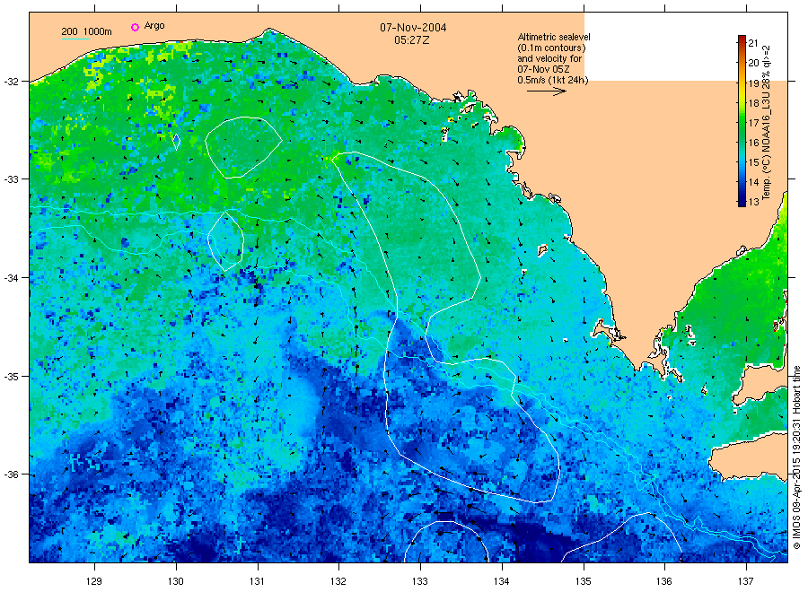The height and width of the screenshot is (592, 808).
Task: Click longitude label '130'
Action: point(176,581)
